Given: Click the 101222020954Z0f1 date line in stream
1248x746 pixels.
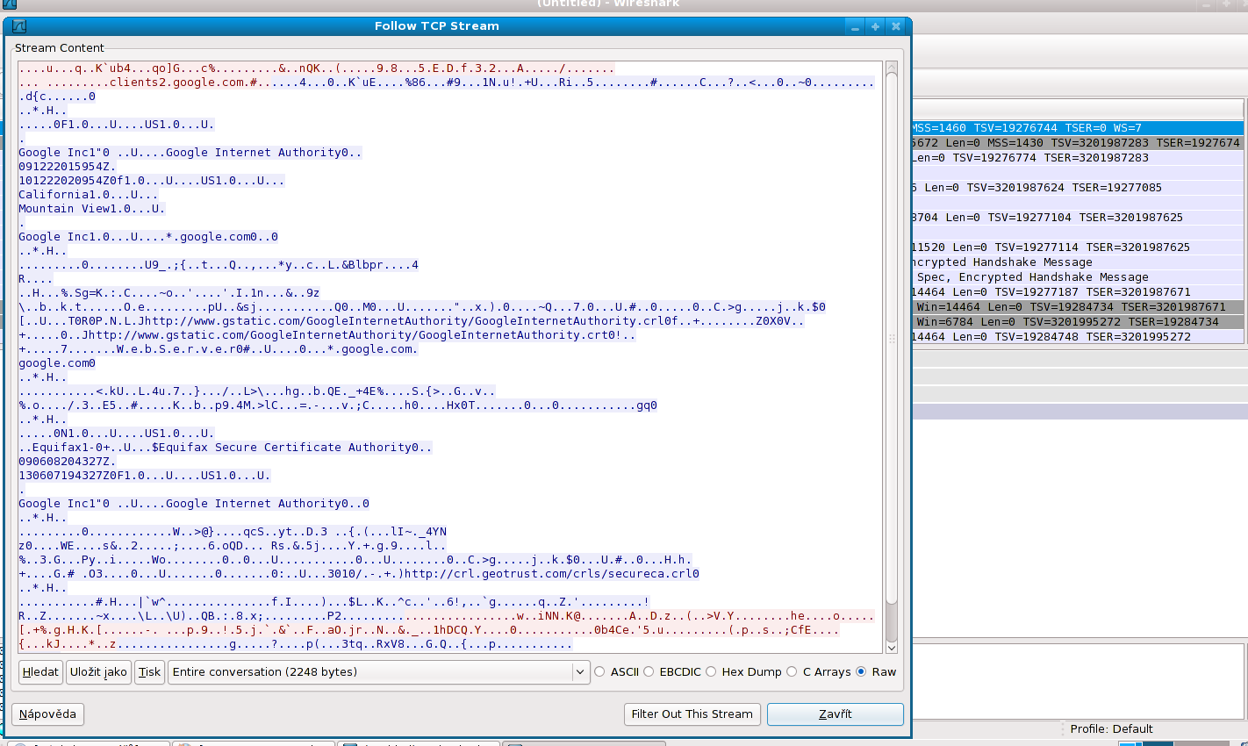Looking at the screenshot, I should tap(152, 181).
